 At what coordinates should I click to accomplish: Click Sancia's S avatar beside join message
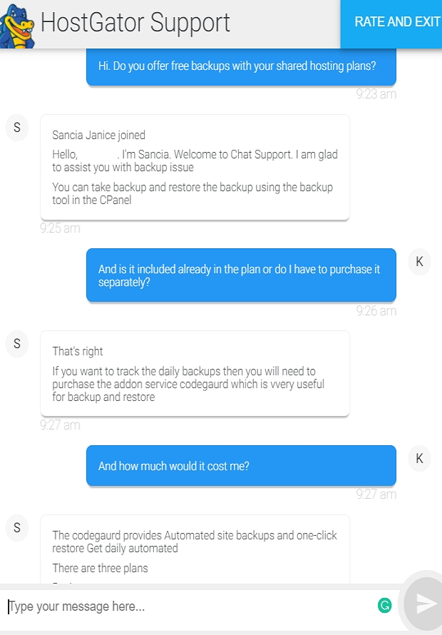click(x=16, y=128)
